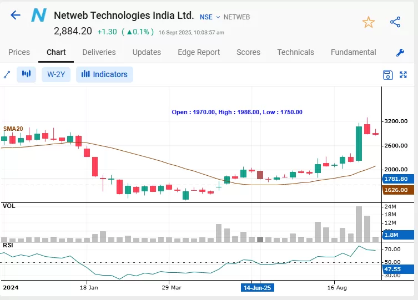Click the 16 Aug axis label
Image resolution: width=418 pixels, height=300 pixels.
[x=337, y=287]
